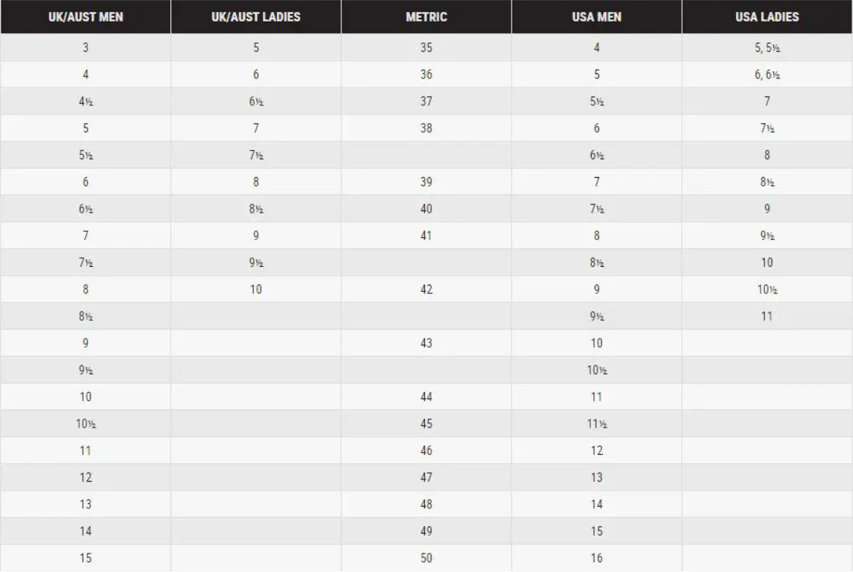This screenshot has height=572, width=853.
Task: Click metric size 47 cell
Action: coord(426,477)
